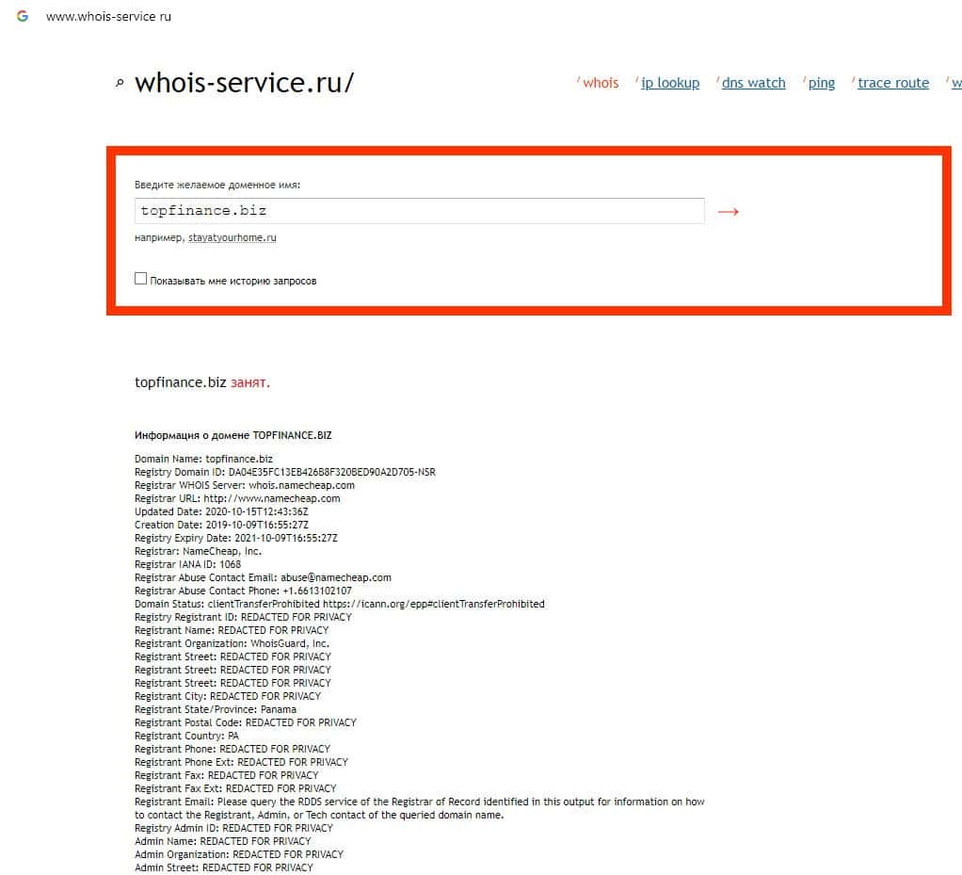The image size is (962, 875).
Task: Select the Registry Domain ID line
Action: pos(285,472)
